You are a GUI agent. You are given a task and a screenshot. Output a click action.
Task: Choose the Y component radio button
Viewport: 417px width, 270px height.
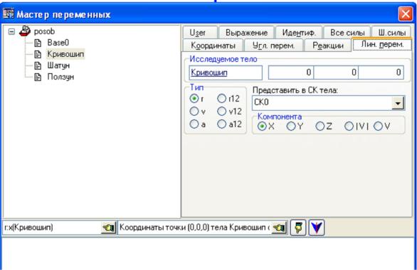[x=291, y=126]
